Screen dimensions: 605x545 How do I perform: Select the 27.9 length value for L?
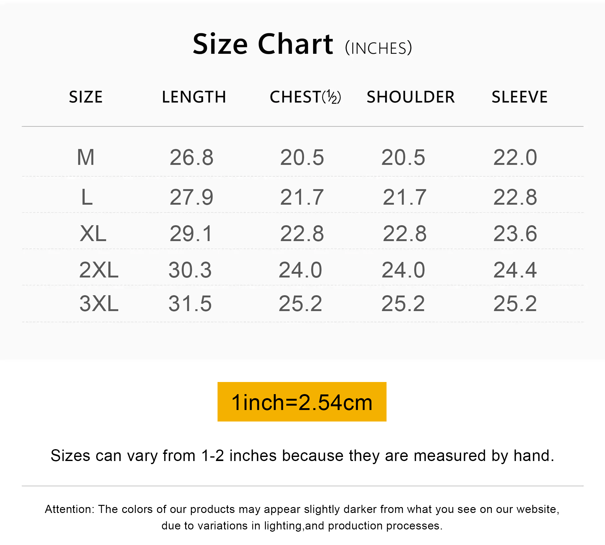coord(191,197)
